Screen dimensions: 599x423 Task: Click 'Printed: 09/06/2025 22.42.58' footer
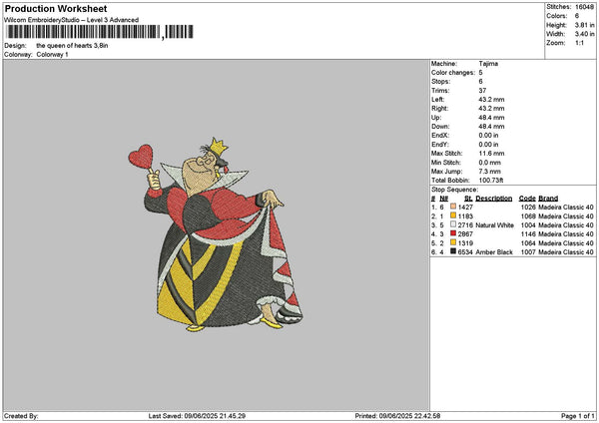pos(397,416)
